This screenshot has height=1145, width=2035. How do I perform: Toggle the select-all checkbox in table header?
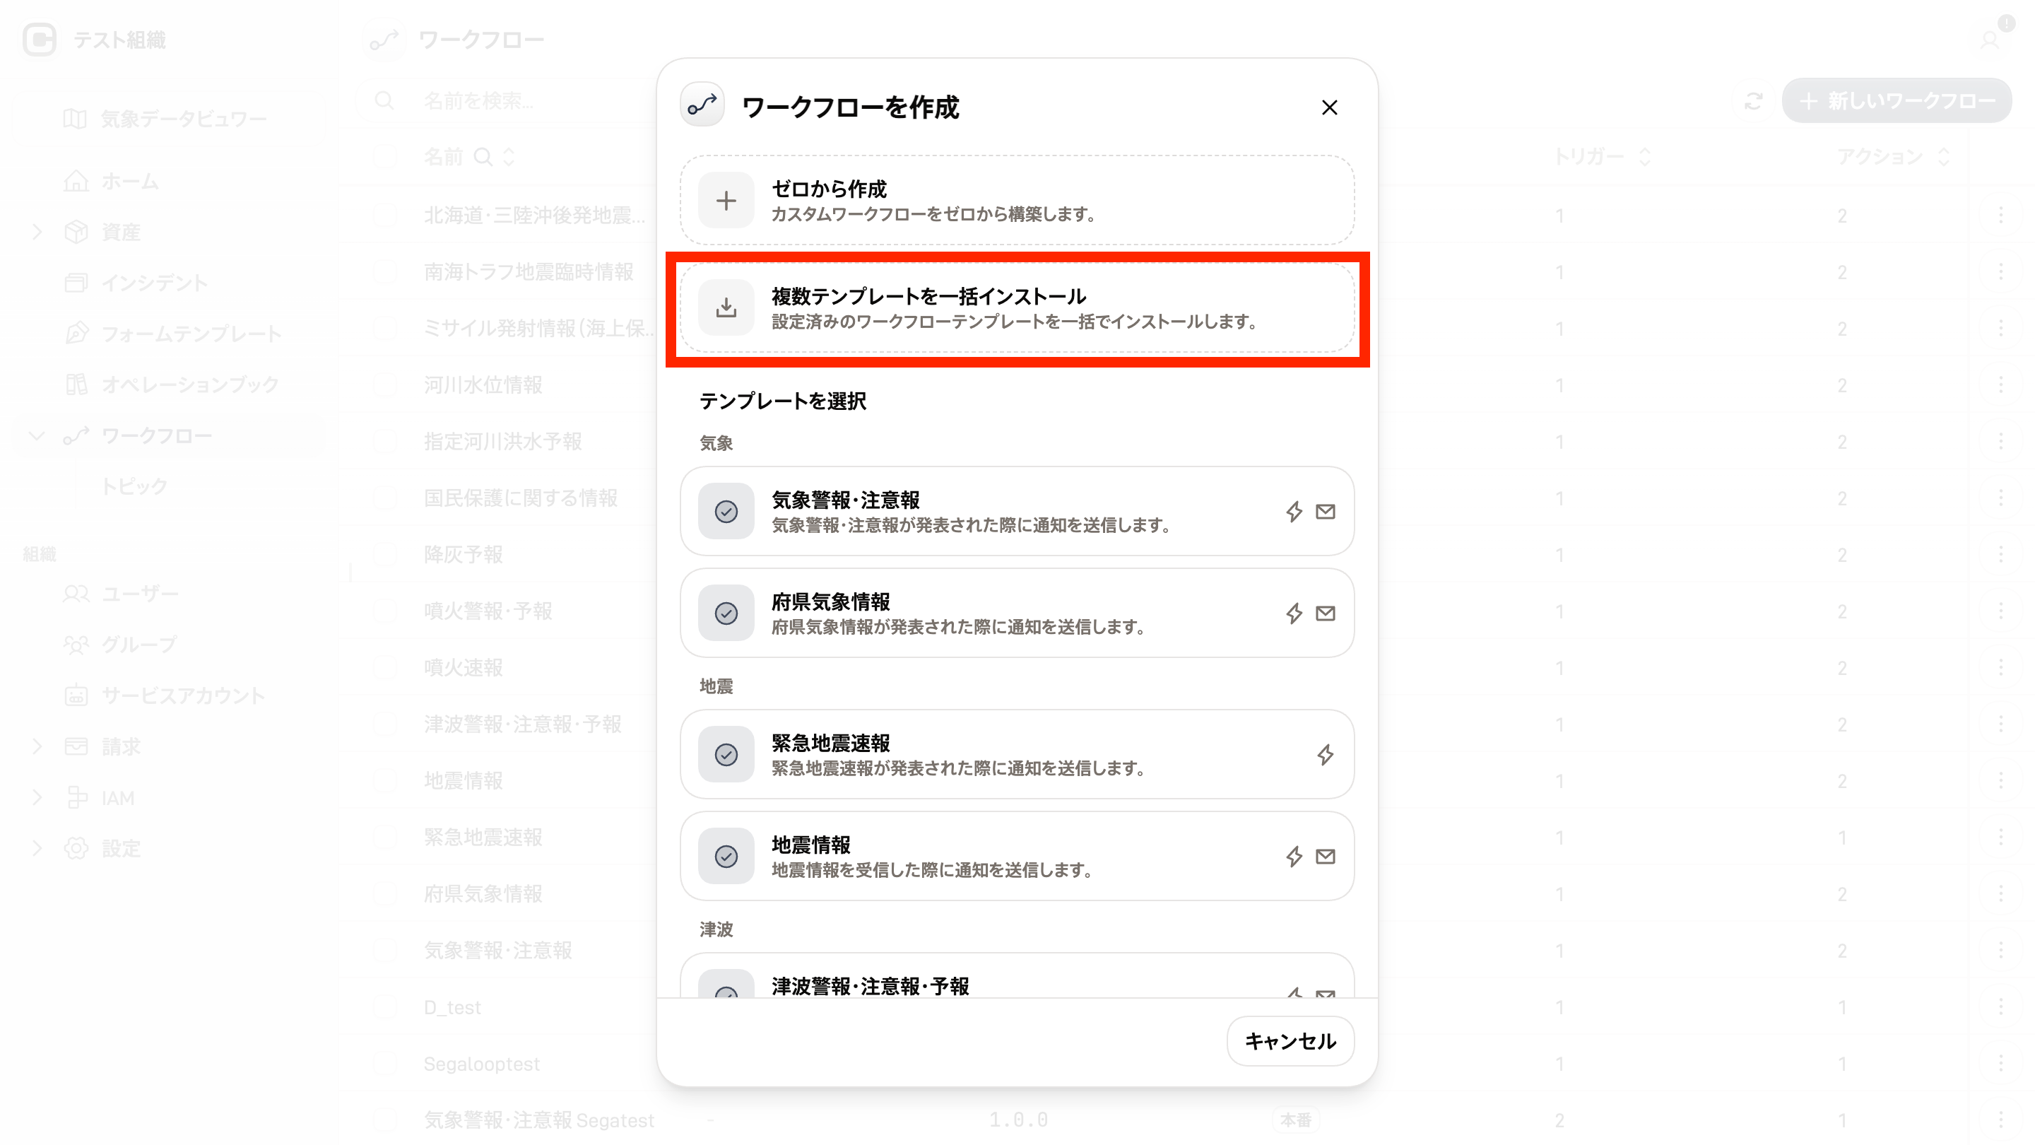(x=384, y=156)
